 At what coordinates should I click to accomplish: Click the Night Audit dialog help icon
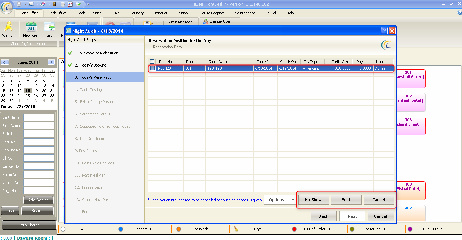(x=384, y=31)
